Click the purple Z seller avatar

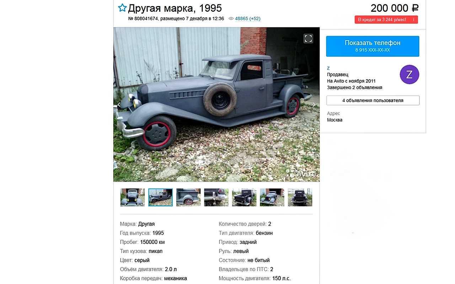point(409,75)
